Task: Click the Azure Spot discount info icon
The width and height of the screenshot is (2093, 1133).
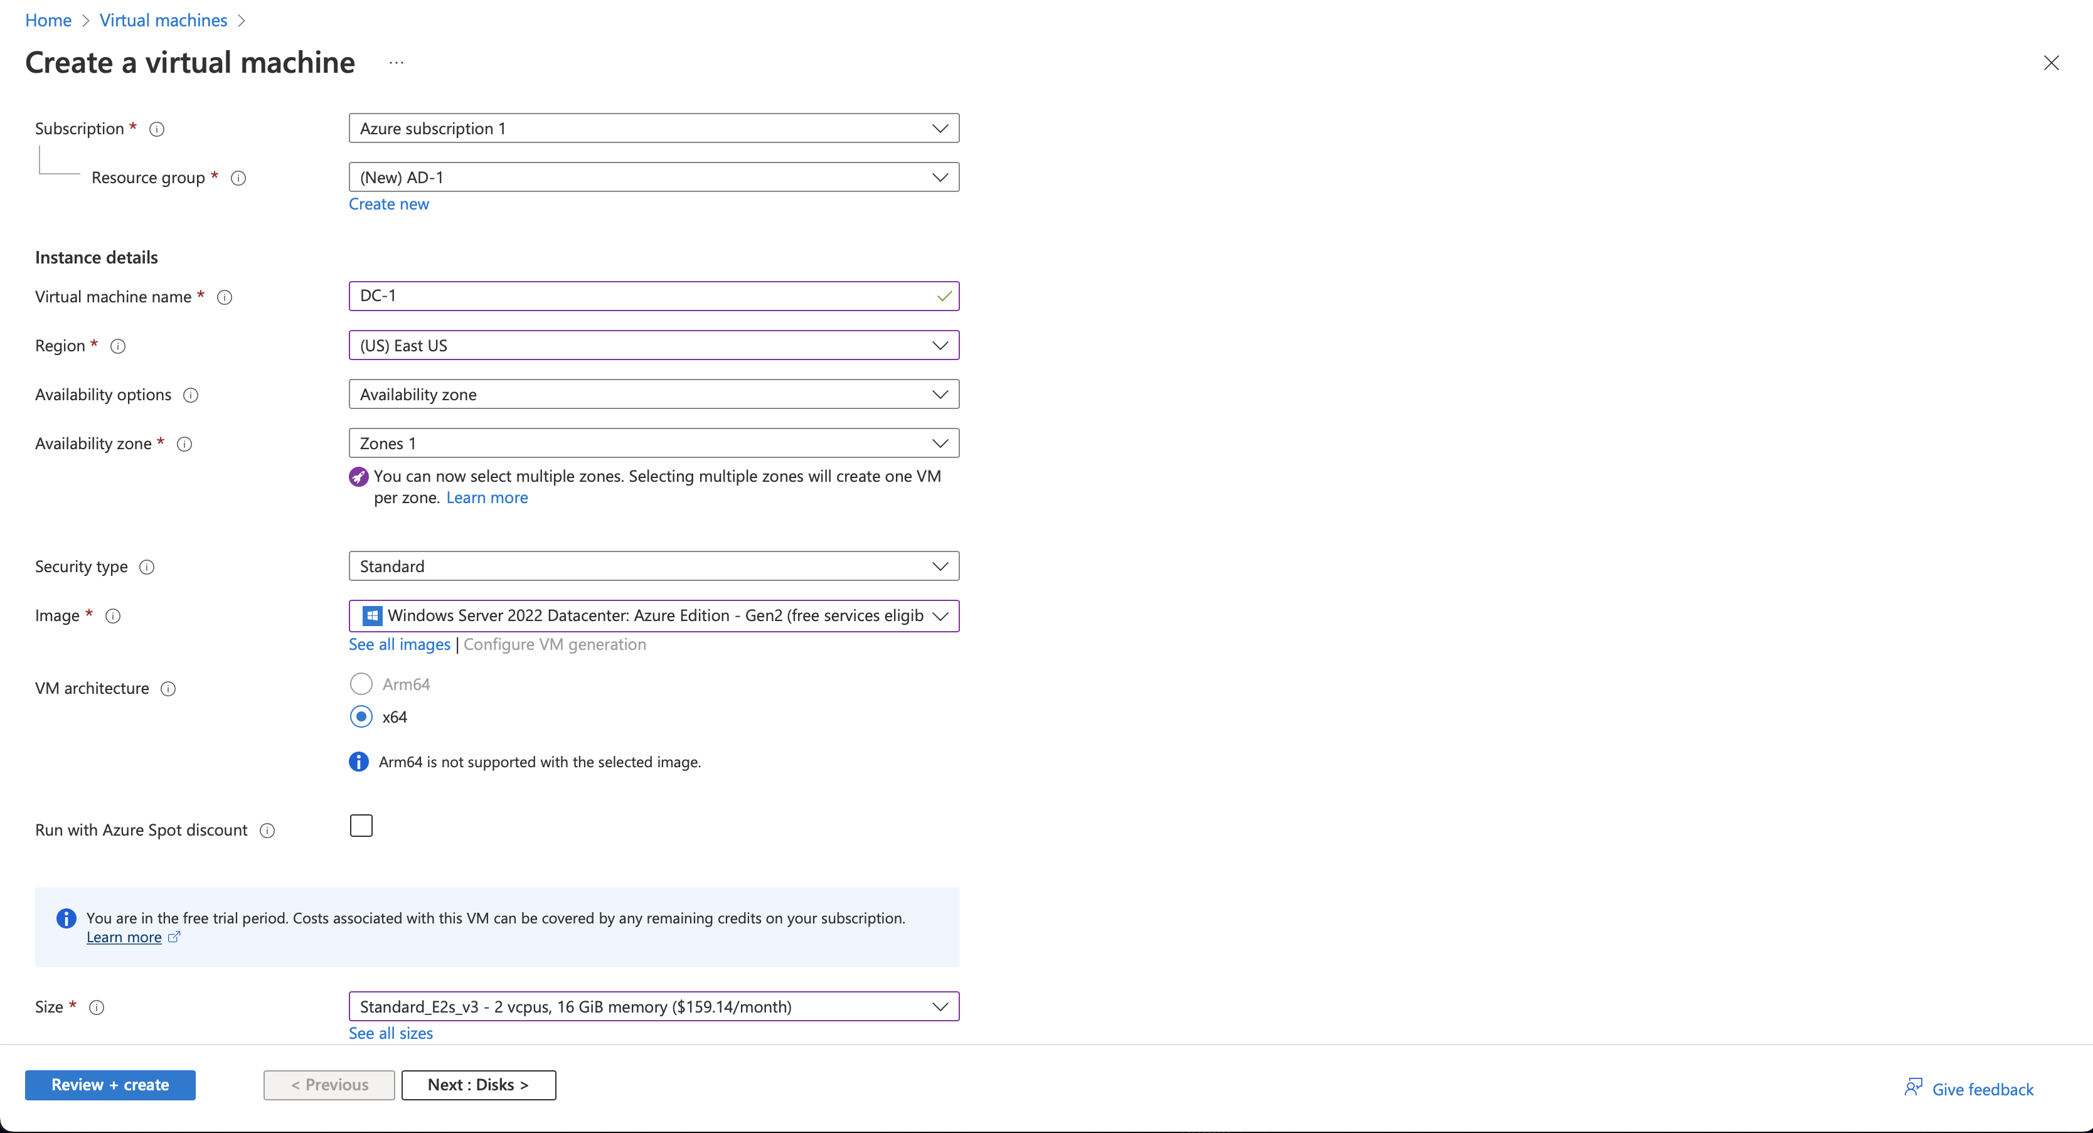Action: 267,830
